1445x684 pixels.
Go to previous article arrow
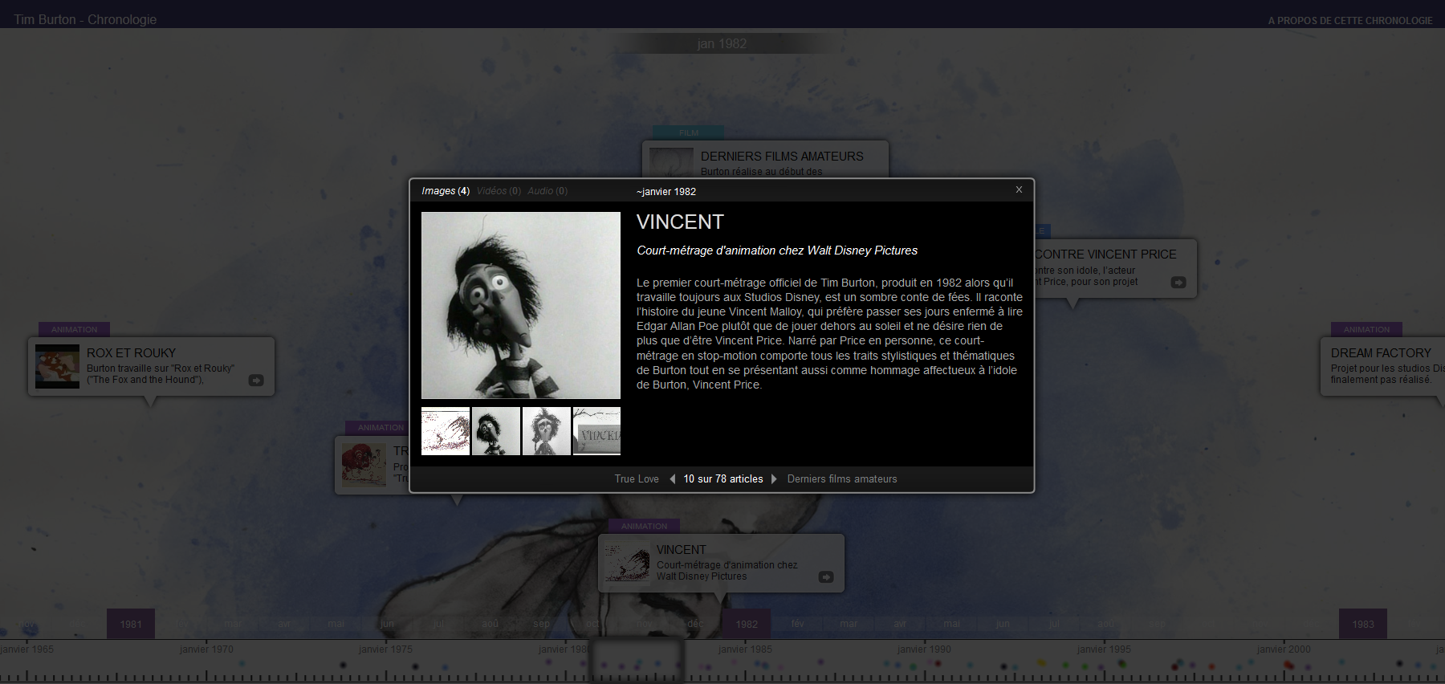[x=672, y=479]
